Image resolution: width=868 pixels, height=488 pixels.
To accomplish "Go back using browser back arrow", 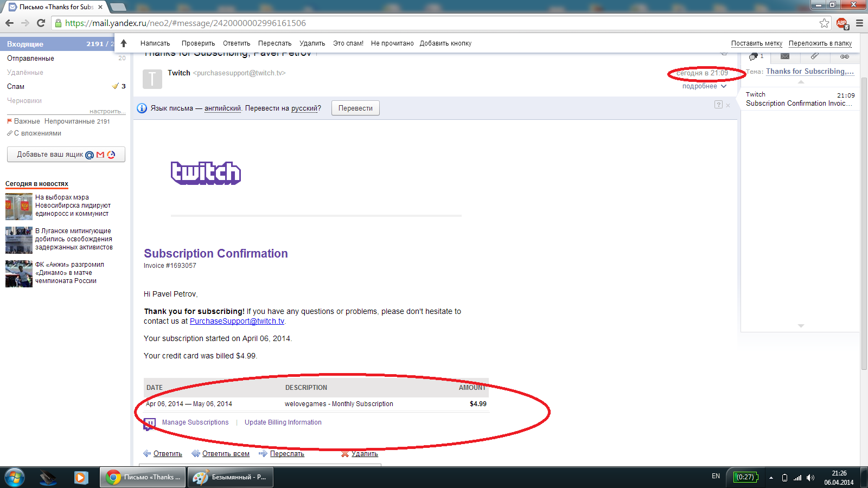I will 9,23.
